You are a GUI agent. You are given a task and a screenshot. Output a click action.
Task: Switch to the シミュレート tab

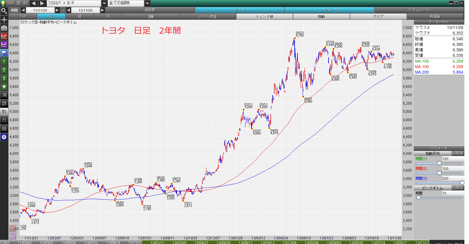419,10
